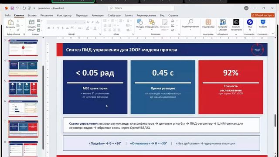Cut selection with the scissors icon
Screen dimensions: 279x157
[18, 21]
